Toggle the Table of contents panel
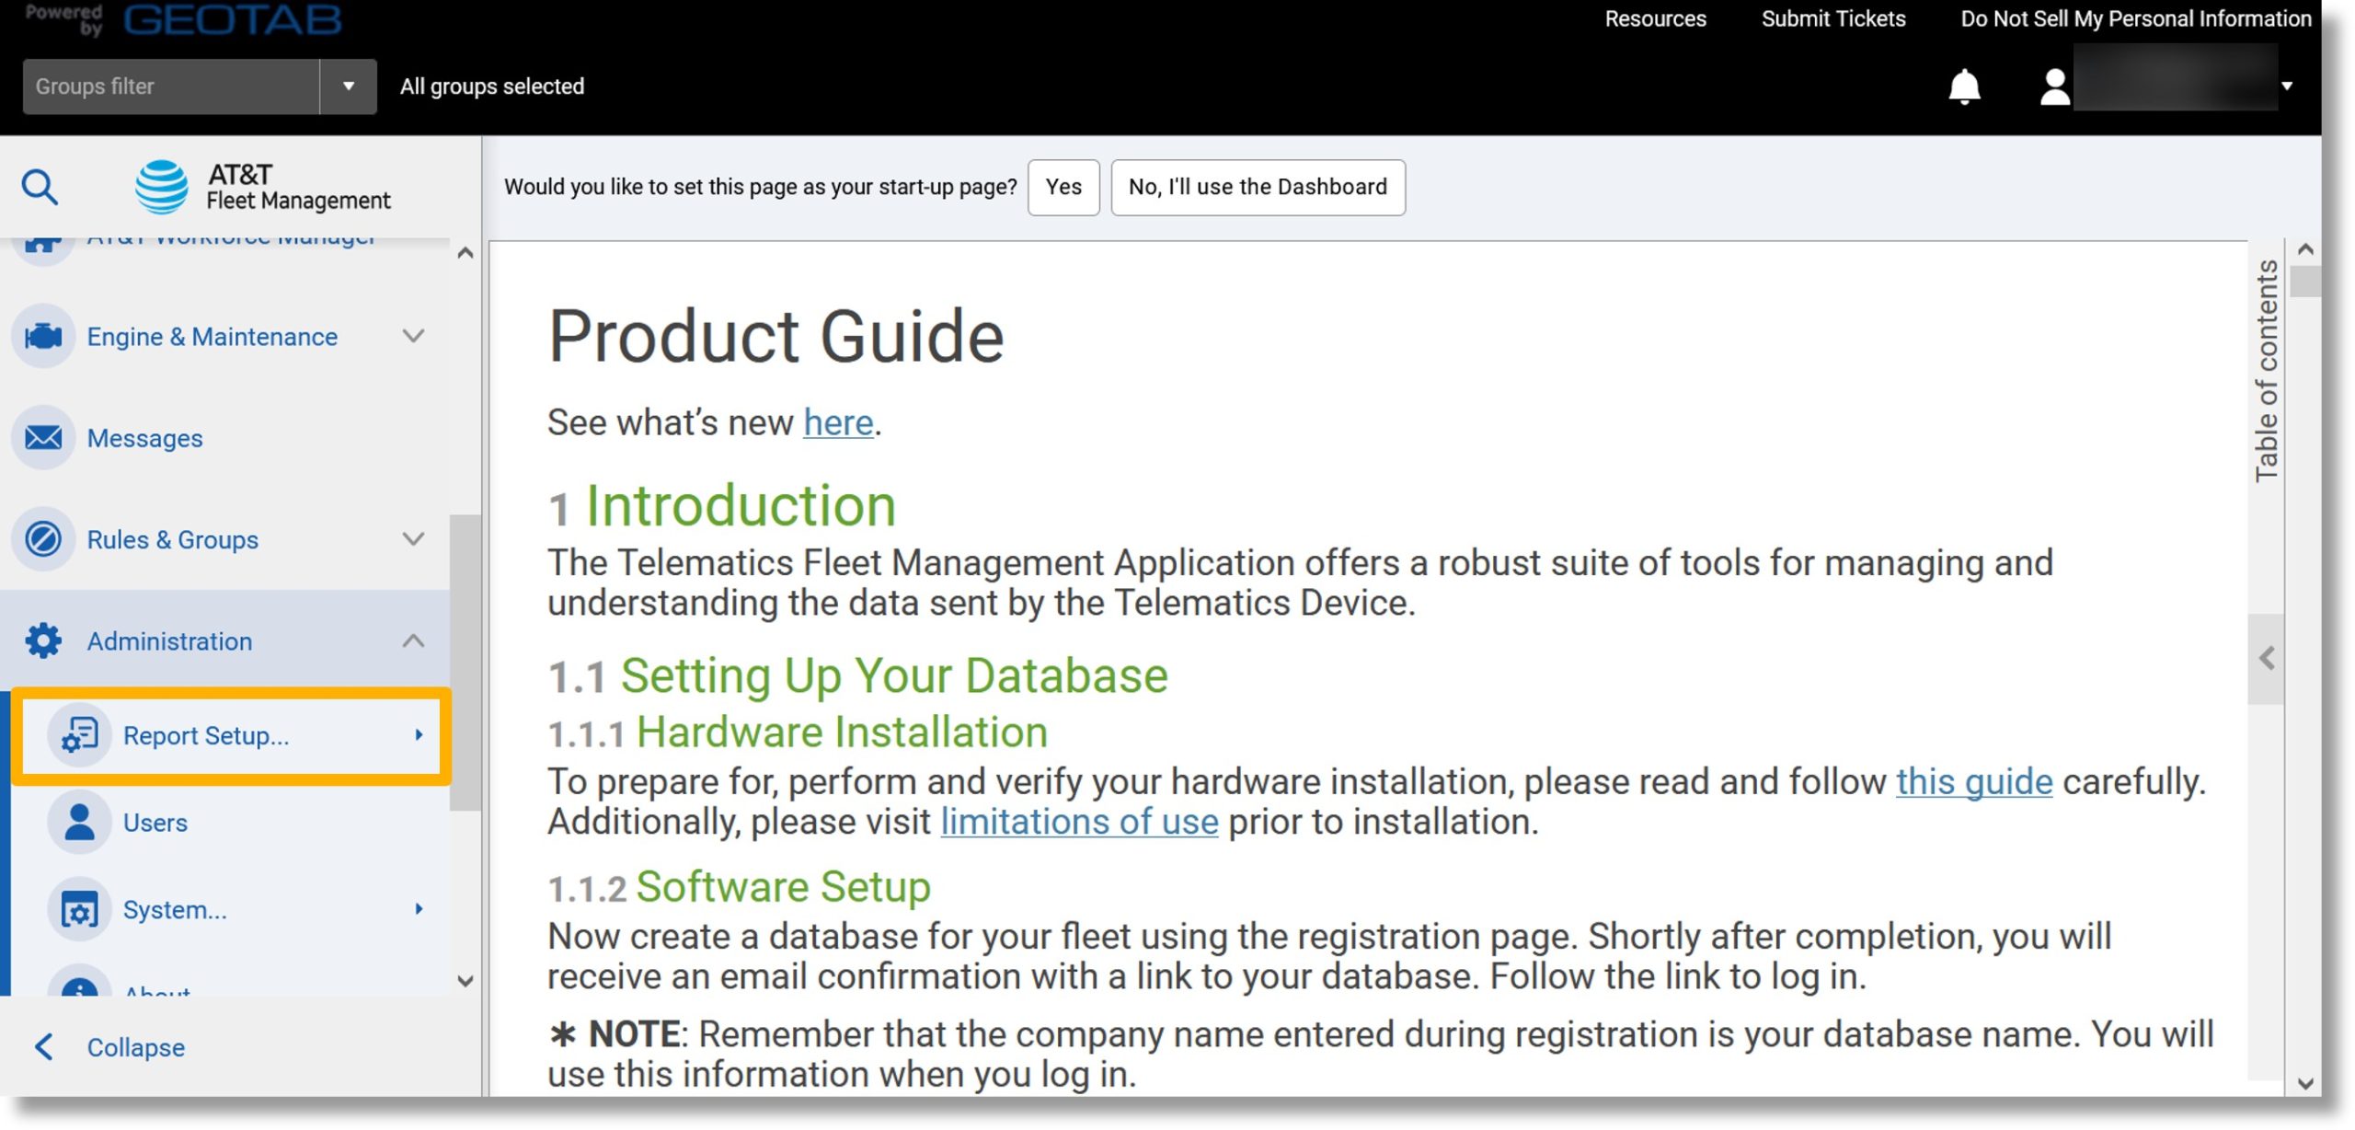 coord(2269,657)
